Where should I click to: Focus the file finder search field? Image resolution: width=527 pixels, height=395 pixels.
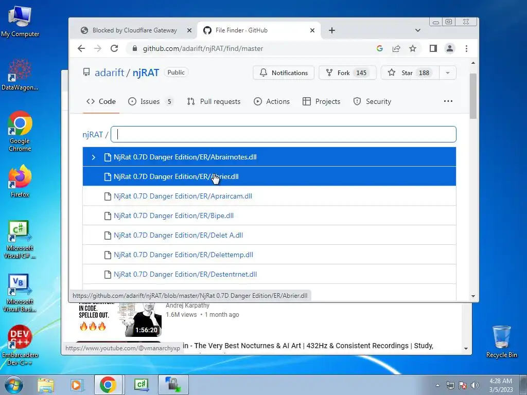click(x=284, y=134)
